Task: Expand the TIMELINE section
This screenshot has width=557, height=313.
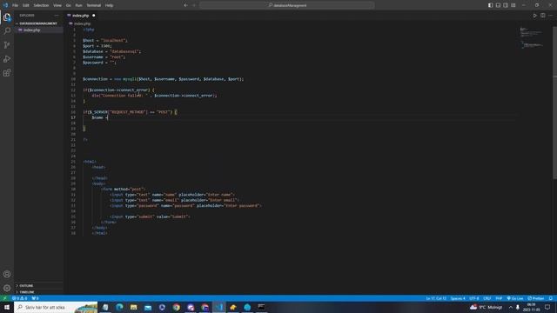Action: pos(38,292)
